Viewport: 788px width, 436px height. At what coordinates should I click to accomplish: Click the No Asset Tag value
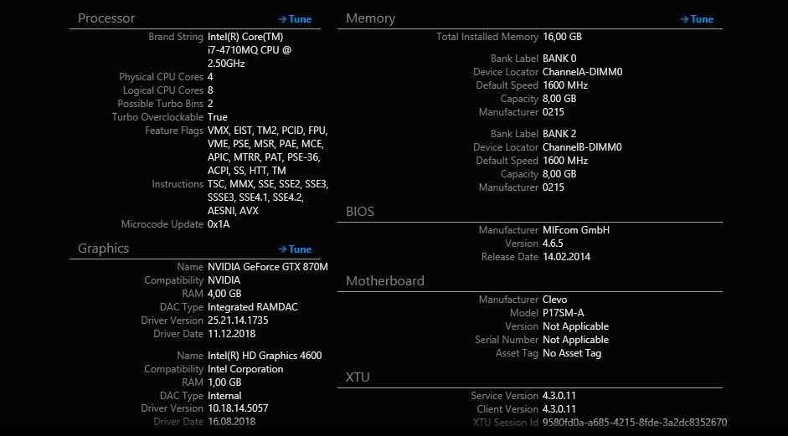click(x=572, y=353)
